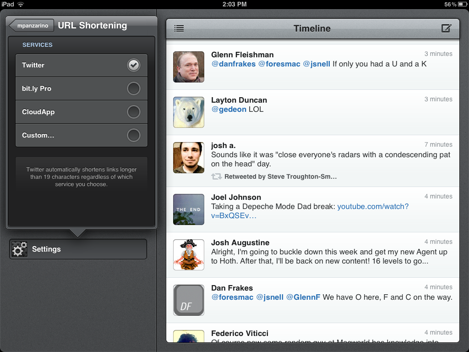Tap the 'URL Shortening' panel title
The width and height of the screenshot is (469, 352).
pyautogui.click(x=93, y=26)
